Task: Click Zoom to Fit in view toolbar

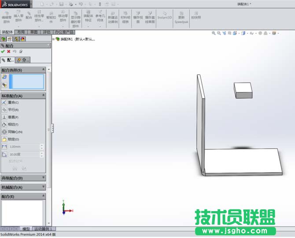Action: click(x=214, y=33)
